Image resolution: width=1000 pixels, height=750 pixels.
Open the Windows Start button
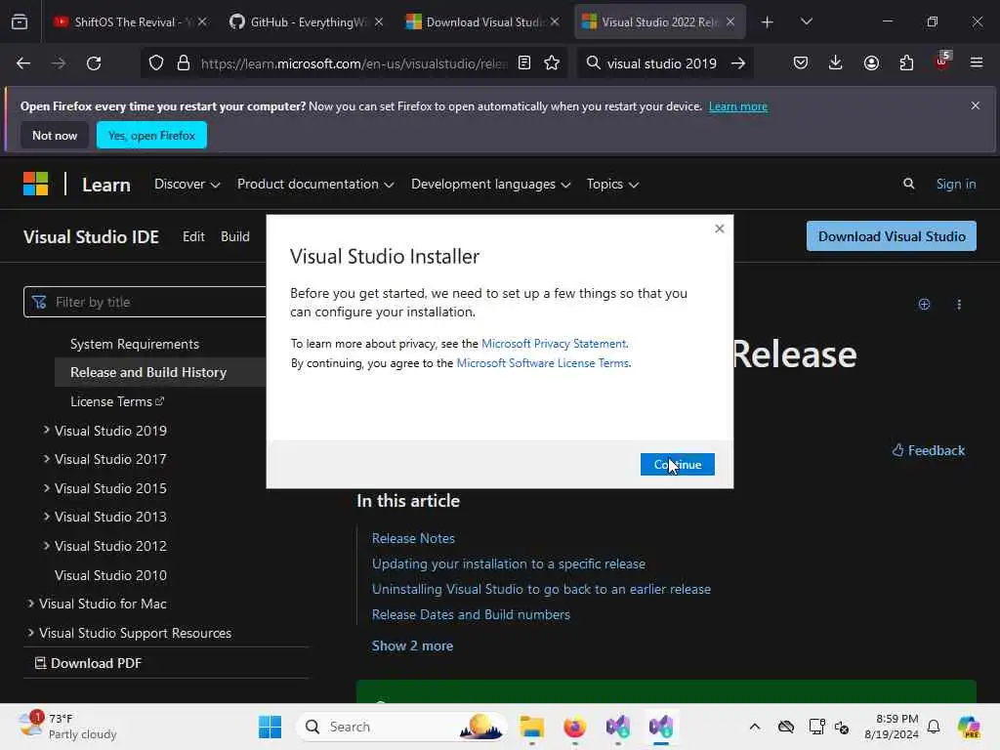[270, 727]
